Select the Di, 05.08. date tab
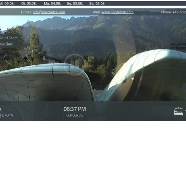Image resolution: width=186 pixels, height=186 pixels. point(29,4)
